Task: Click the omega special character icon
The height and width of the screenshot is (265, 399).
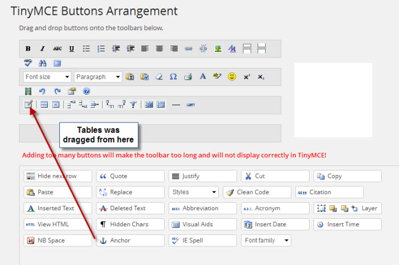Action: click(173, 76)
